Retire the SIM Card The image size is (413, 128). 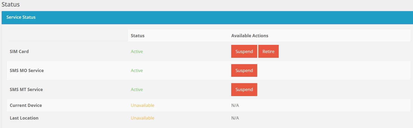pos(268,51)
